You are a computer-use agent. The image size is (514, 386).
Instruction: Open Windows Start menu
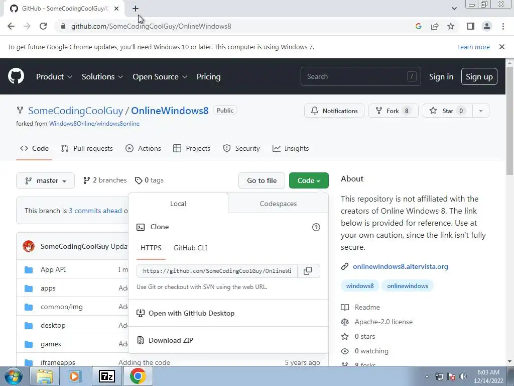pos(14,376)
